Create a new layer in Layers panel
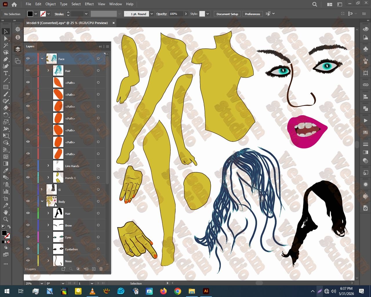The image size is (371, 297). 94,269
